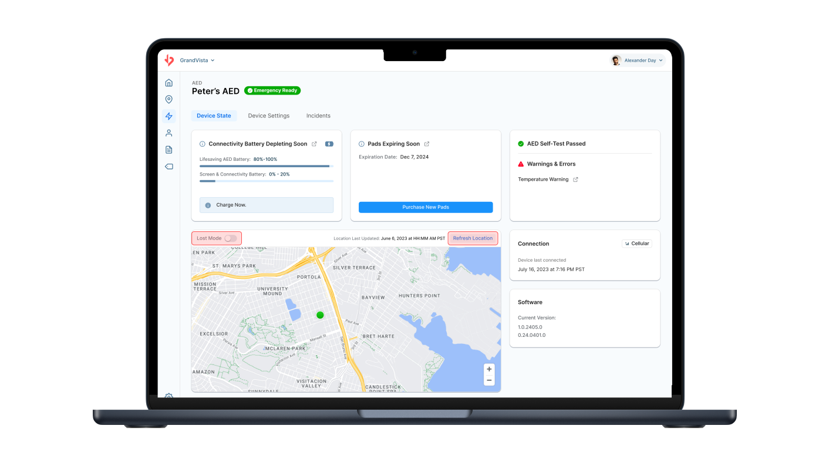Click the Emergency Ready status badge
This screenshot has height=466, width=829.
click(272, 90)
